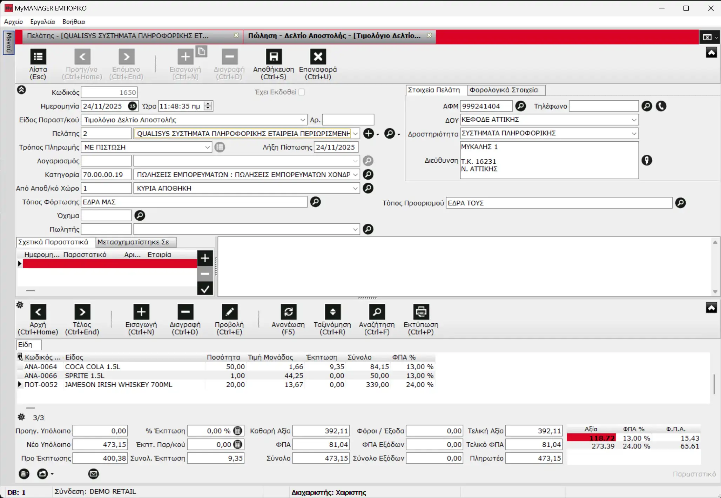Collapse the header section with the round chevron

(21, 90)
